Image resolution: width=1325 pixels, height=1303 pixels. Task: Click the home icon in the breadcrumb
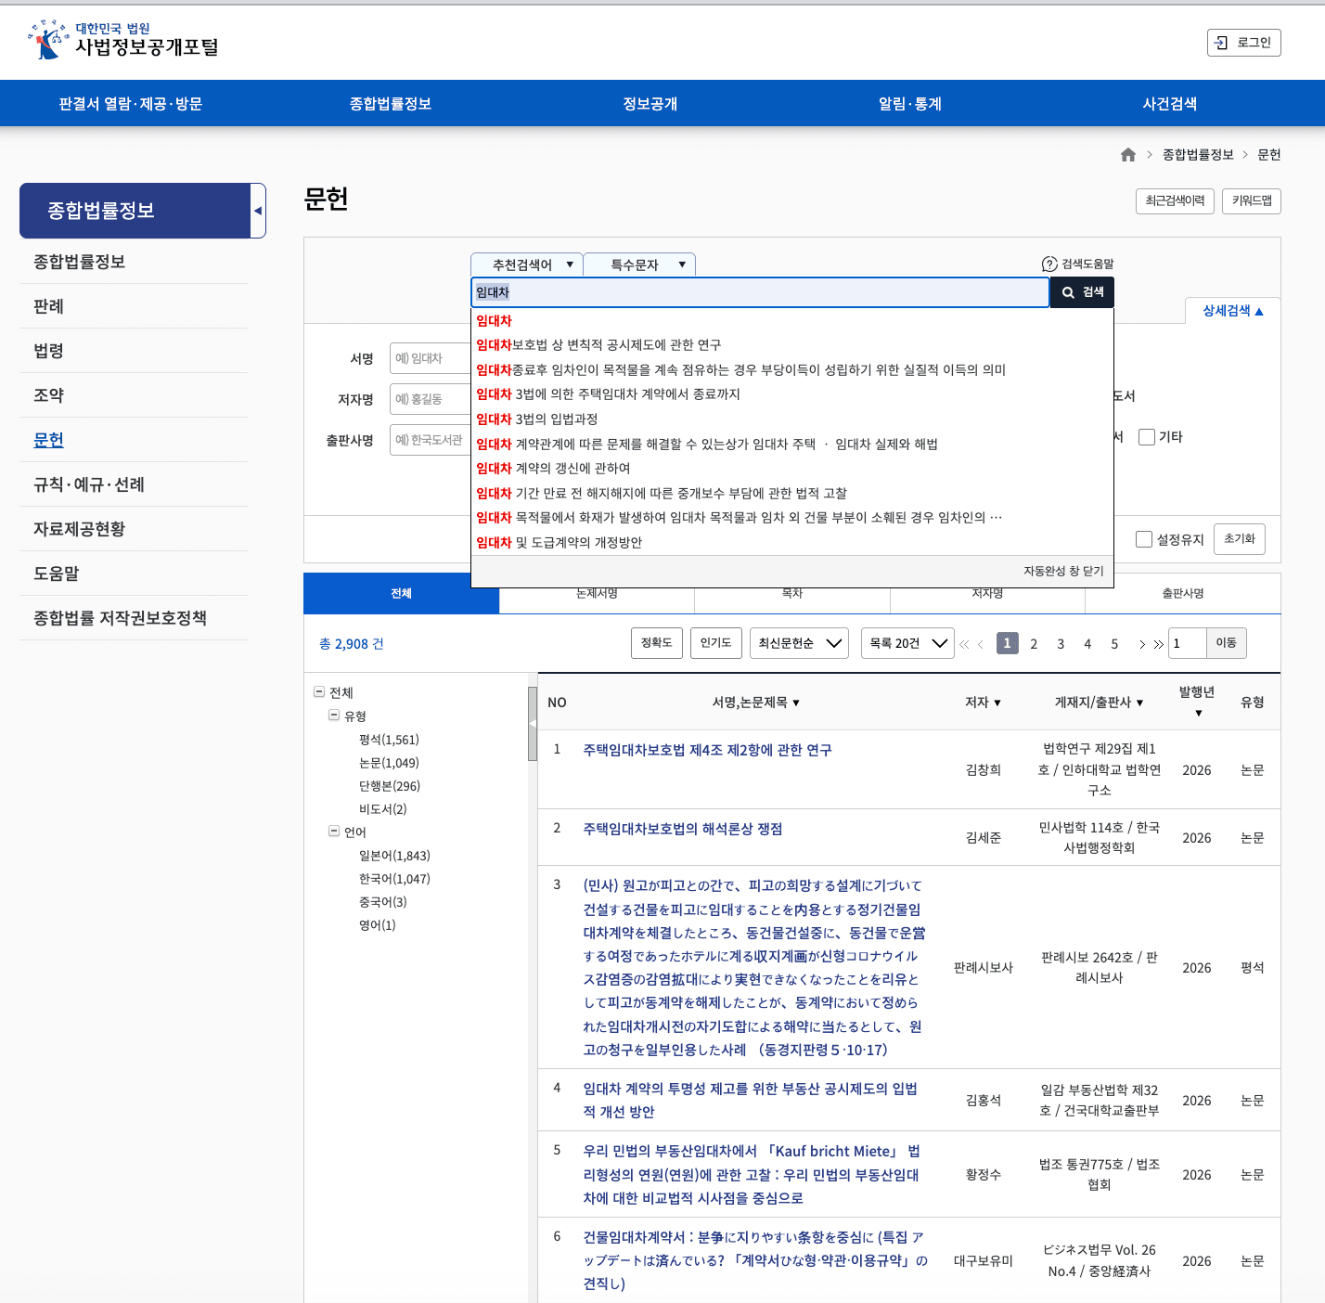pos(1128,155)
